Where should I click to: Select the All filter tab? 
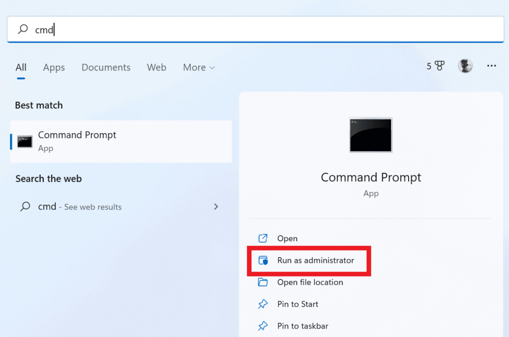21,67
